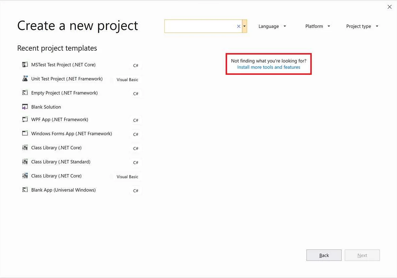
Task: Clear the search box using the X icon
Action: (x=239, y=26)
